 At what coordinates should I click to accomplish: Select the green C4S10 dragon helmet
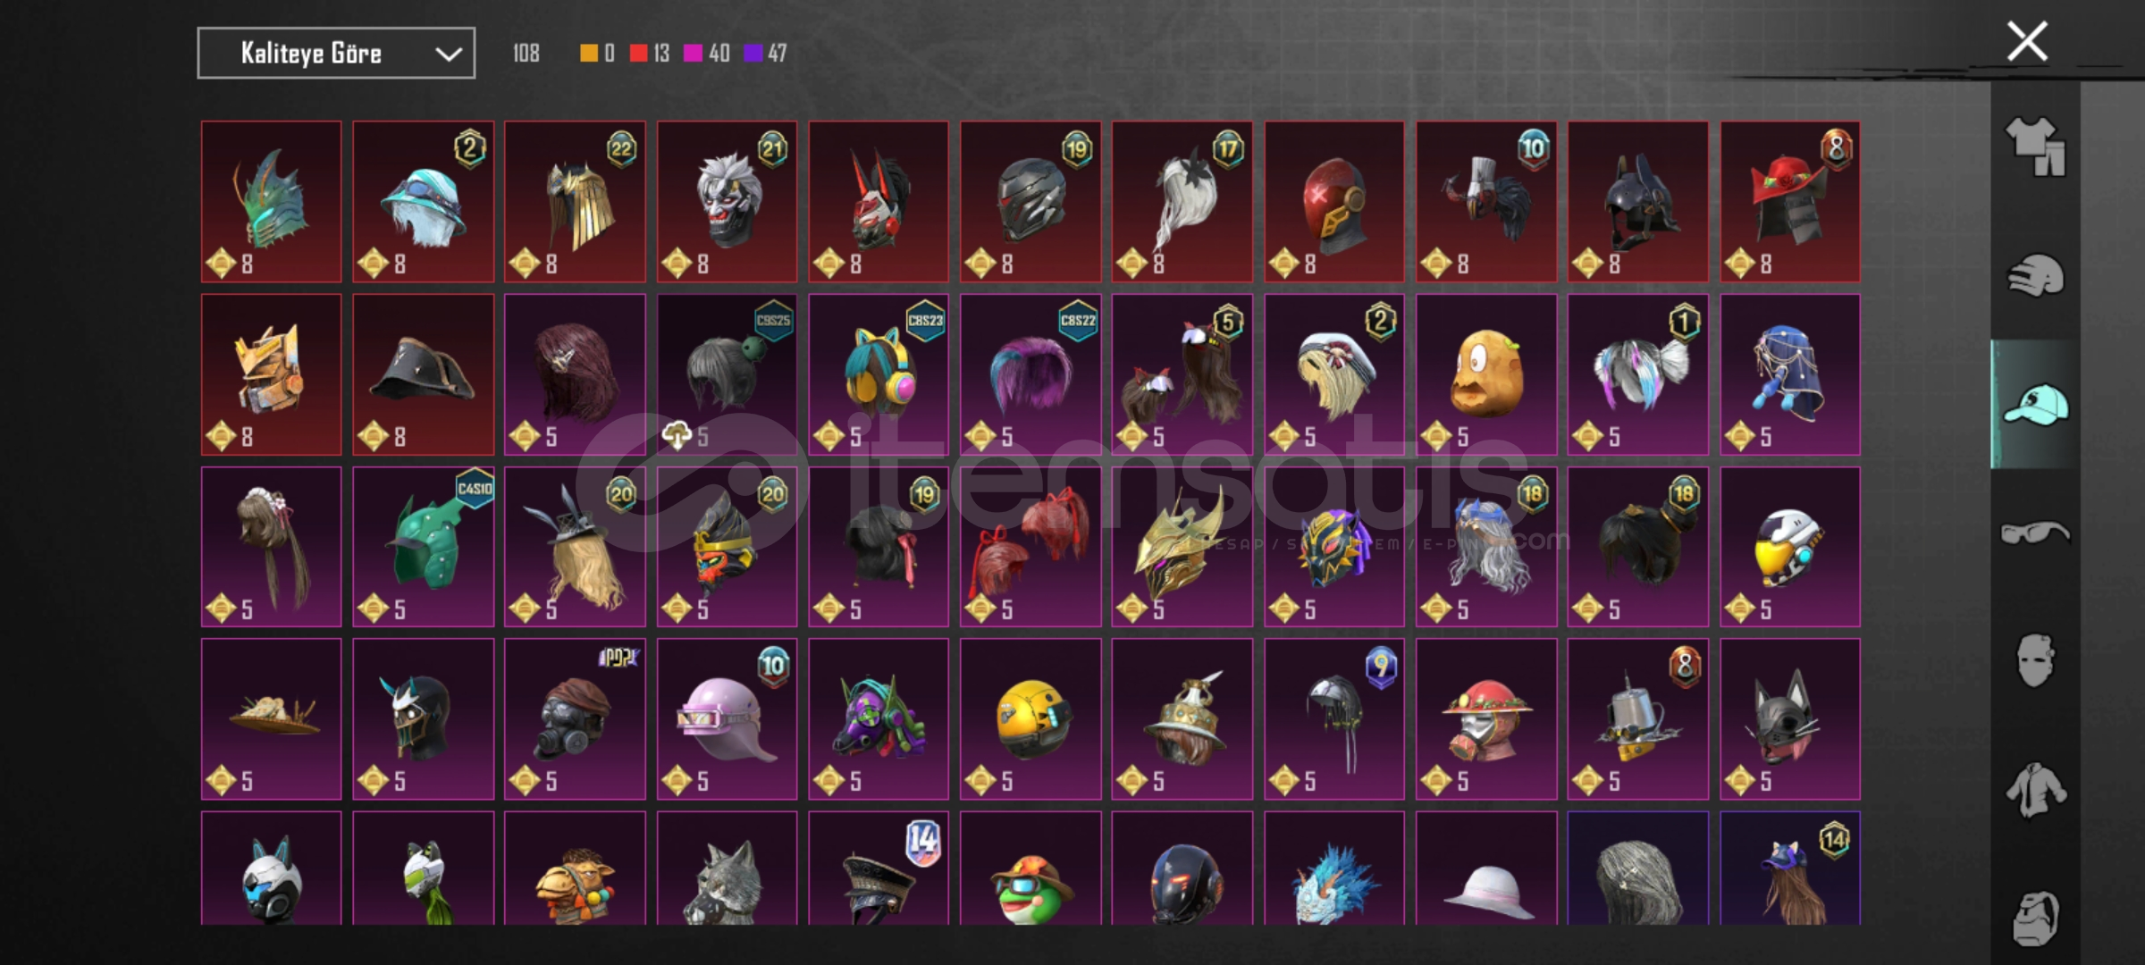(x=423, y=547)
